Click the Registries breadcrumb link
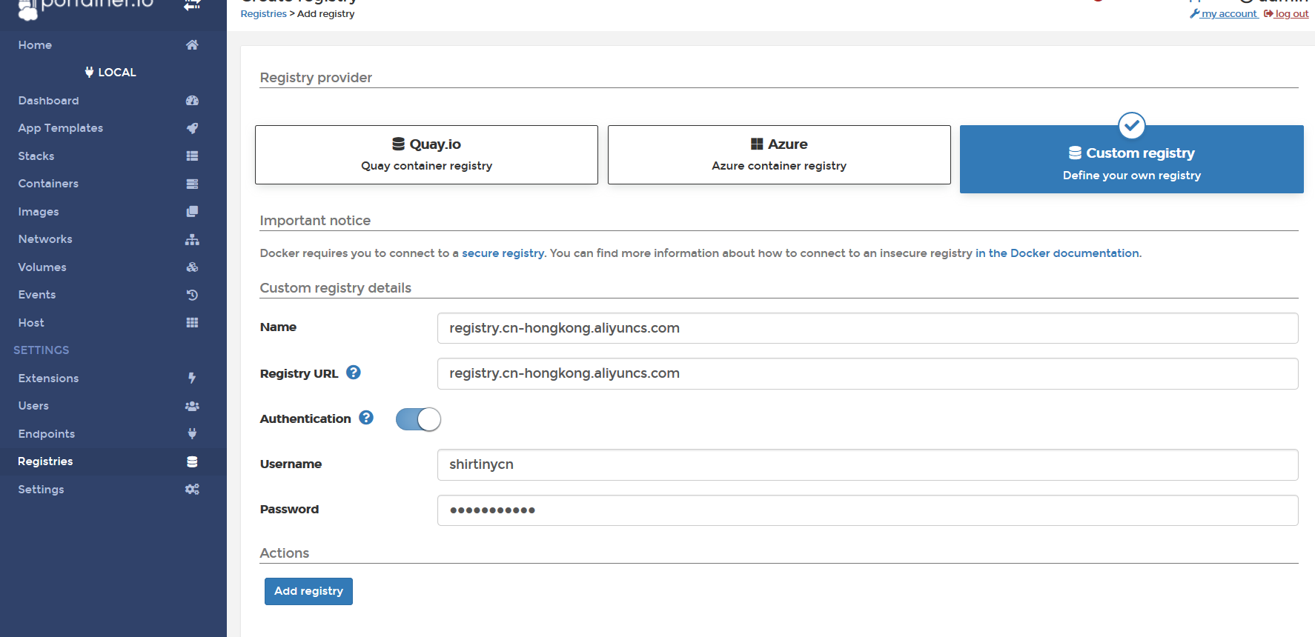Screen dimensions: 1315x637 pos(263,14)
